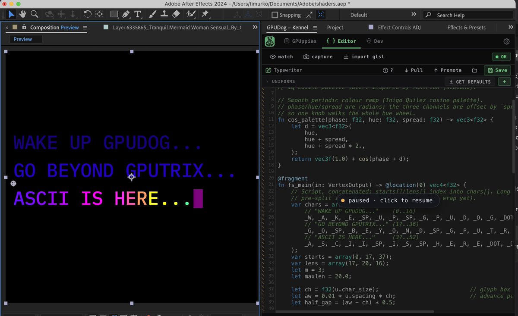The image size is (518, 316).
Task: Select the Pan camera tool
Action: (x=61, y=14)
